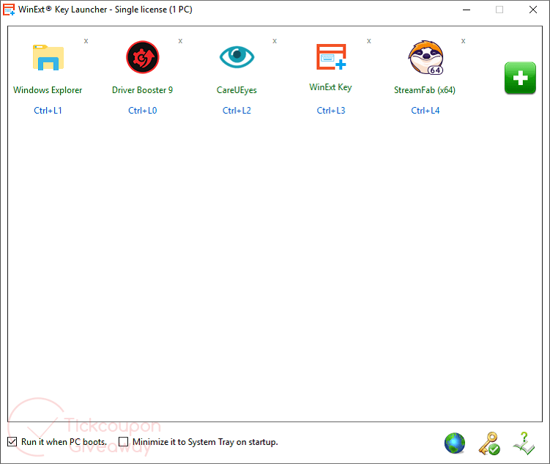Change the Ctrl+L0 hotkey link
The image size is (550, 464).
142,111
